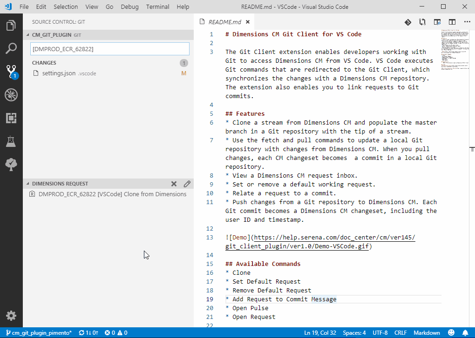Screen dimensions: 475x338
Task: Click the CHANGES group header
Action: coord(44,63)
